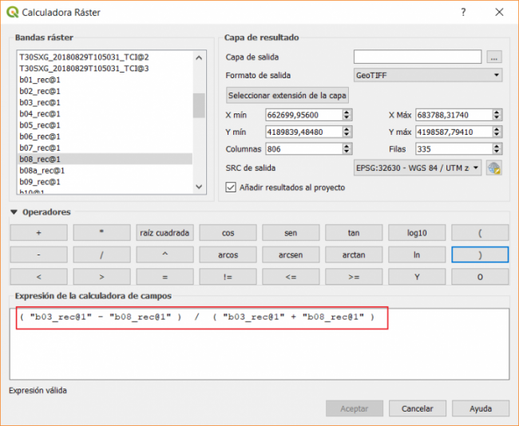Insert the 'raíz cuadrada' operator

164,232
